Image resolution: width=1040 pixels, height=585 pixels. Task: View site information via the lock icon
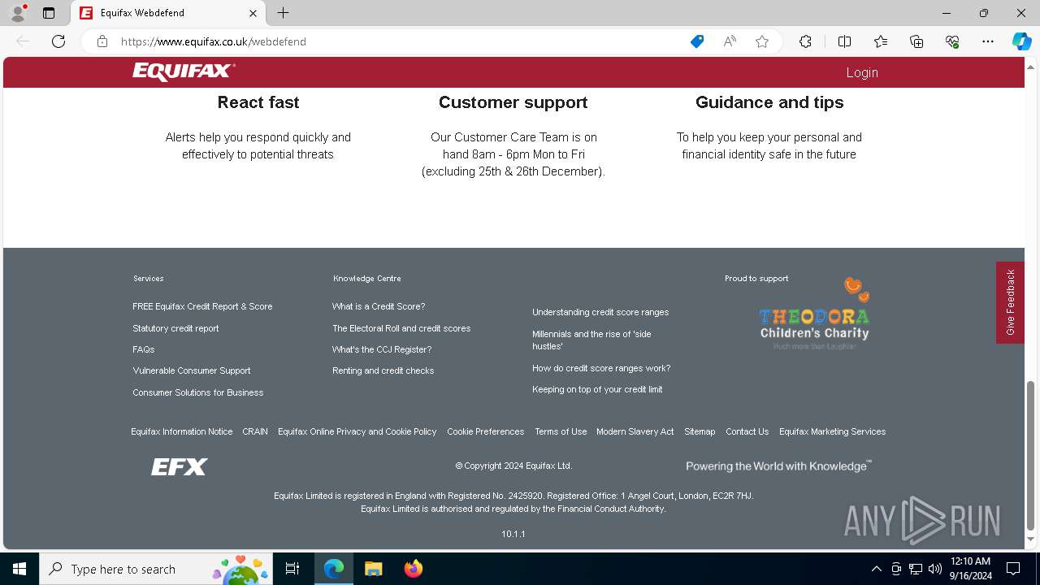pyautogui.click(x=102, y=41)
